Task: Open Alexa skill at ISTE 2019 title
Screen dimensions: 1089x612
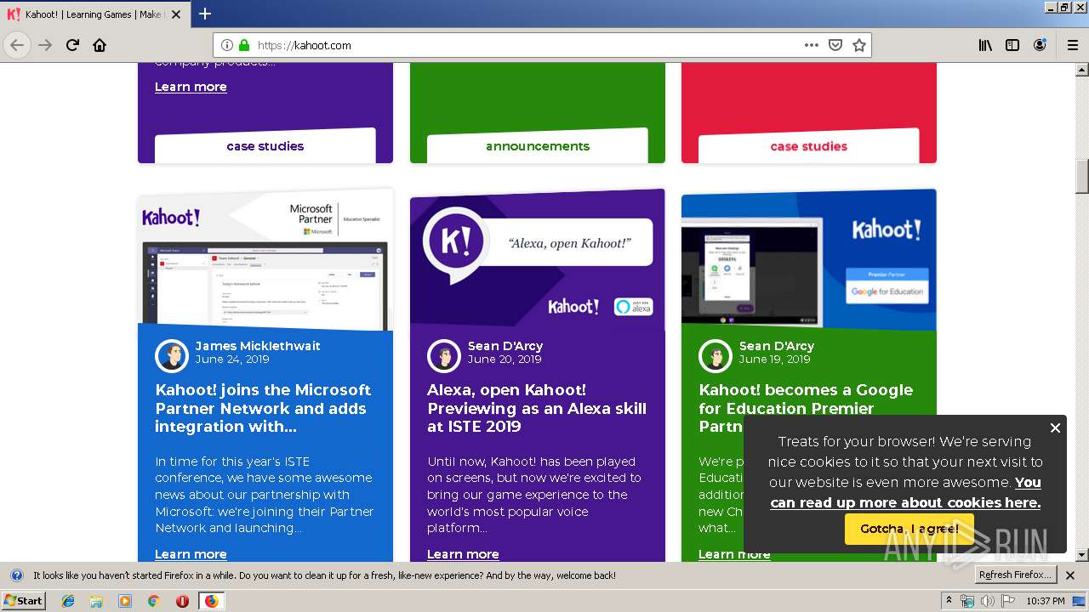Action: point(537,408)
